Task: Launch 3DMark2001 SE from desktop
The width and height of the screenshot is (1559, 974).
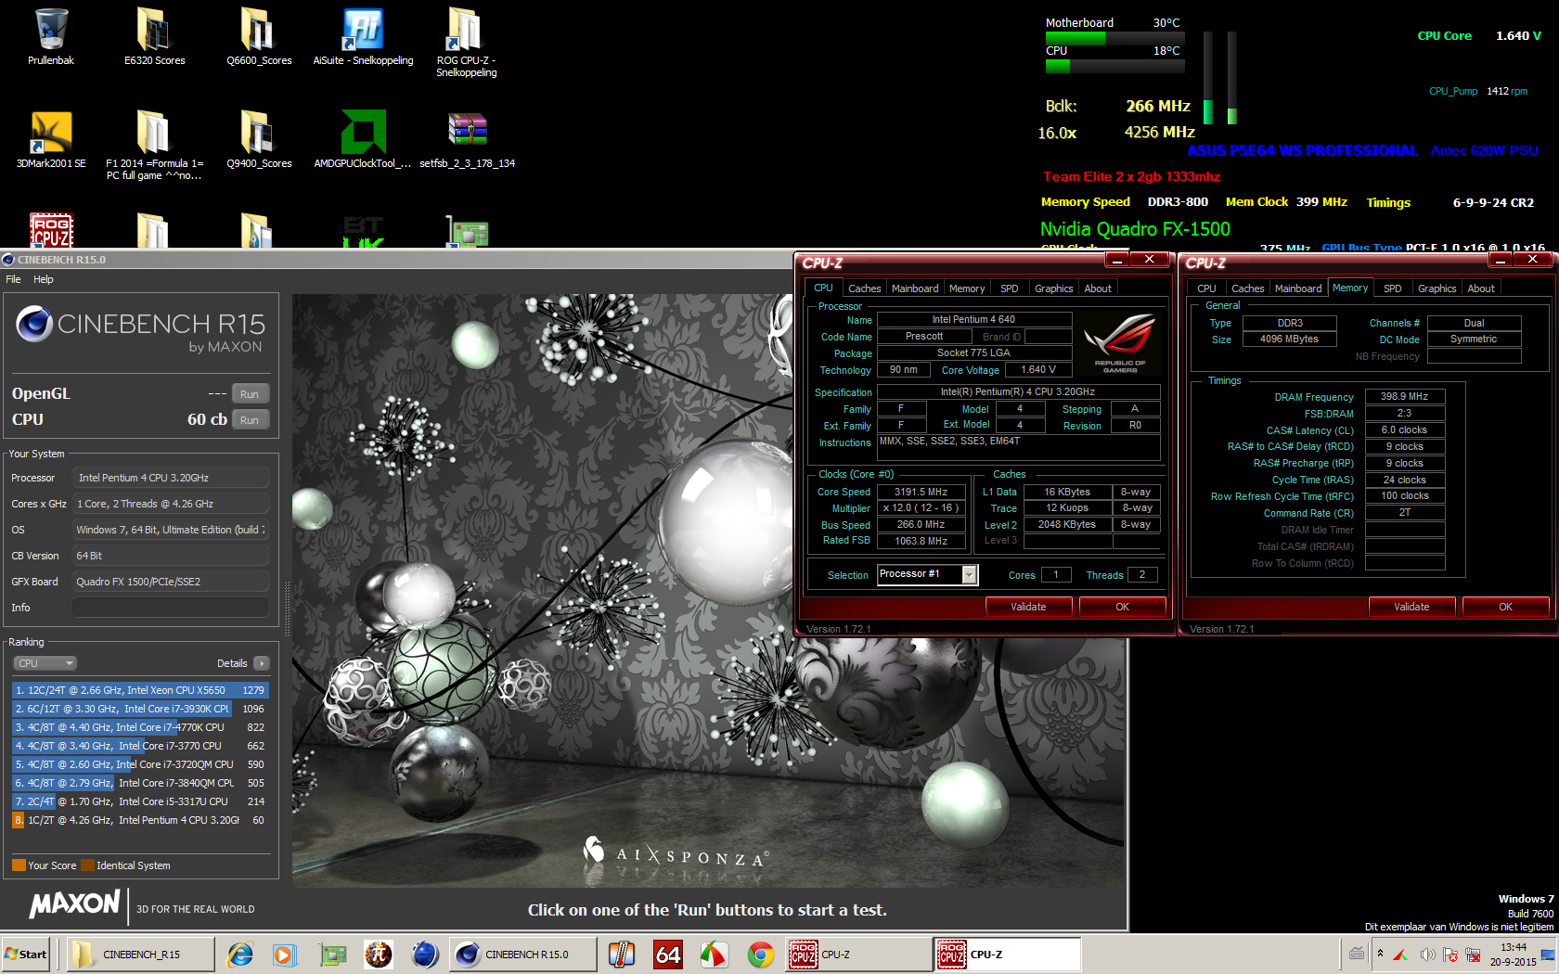Action: coord(51,139)
